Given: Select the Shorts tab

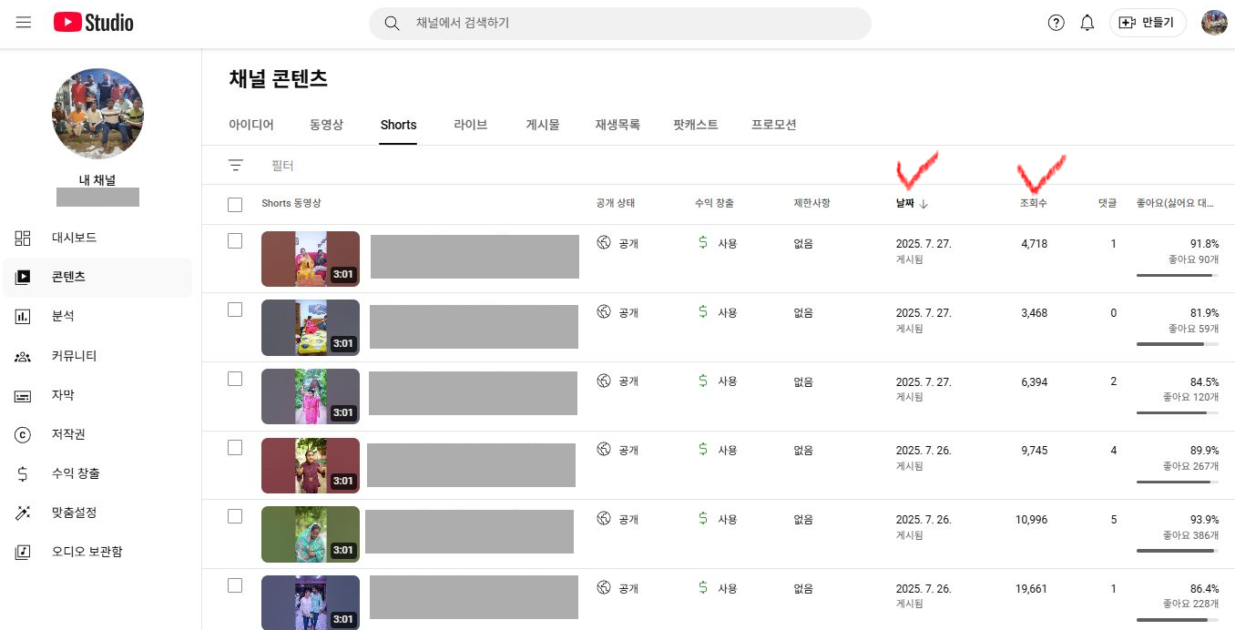Looking at the screenshot, I should 398,125.
